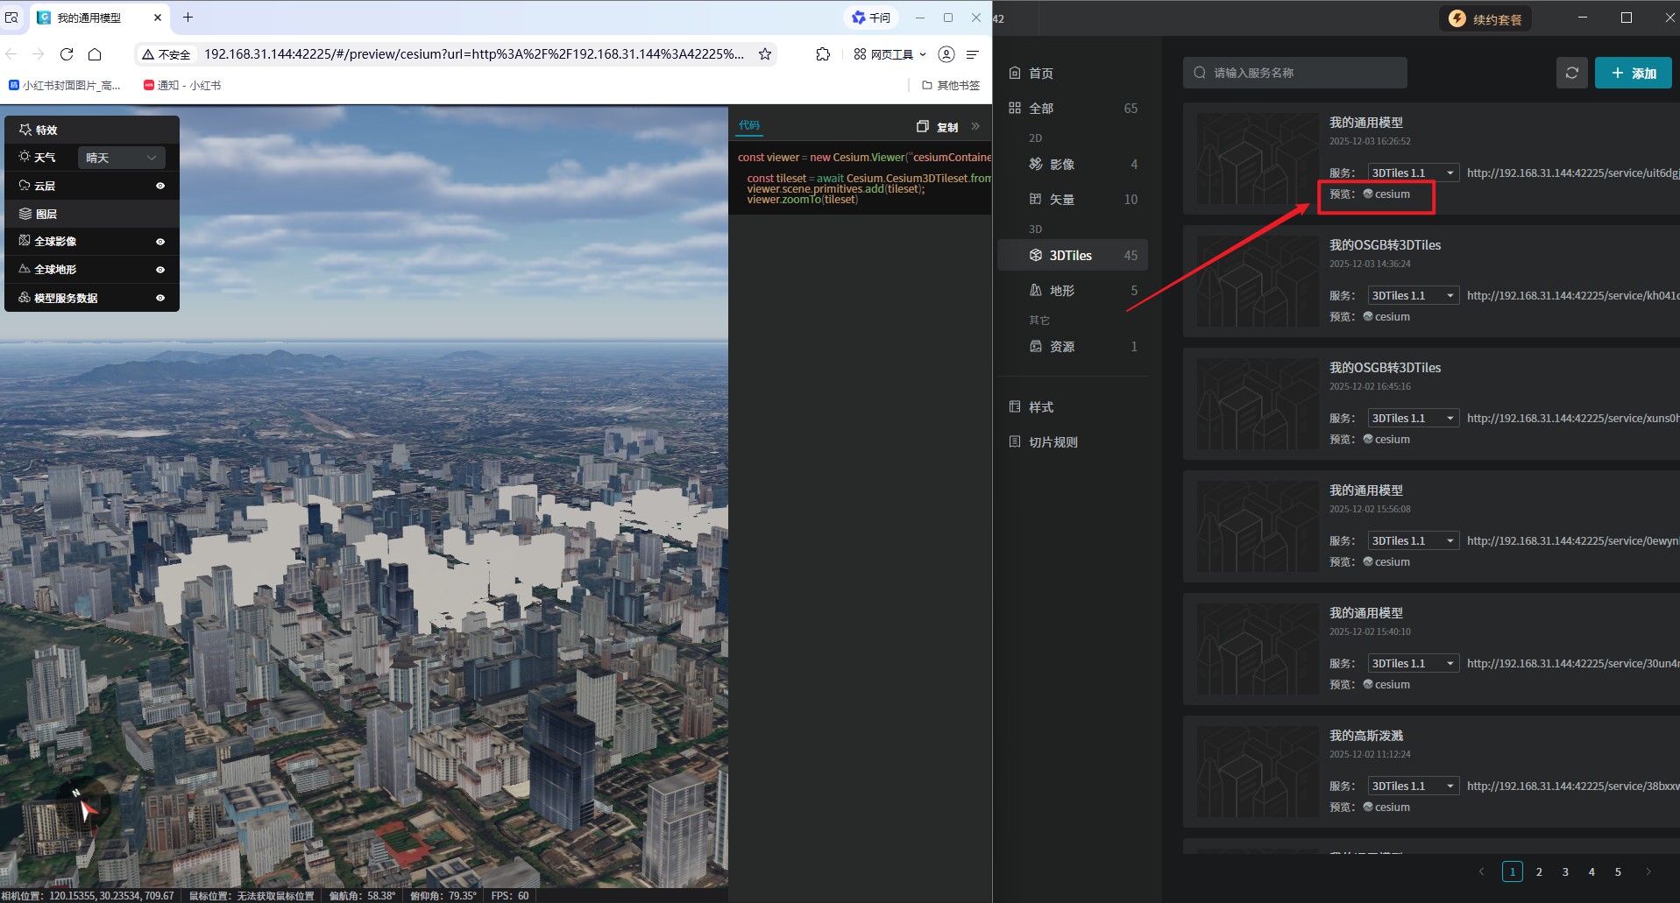Image resolution: width=1680 pixels, height=903 pixels.
Task: Click the compass in the 3D view
Action: [85, 803]
